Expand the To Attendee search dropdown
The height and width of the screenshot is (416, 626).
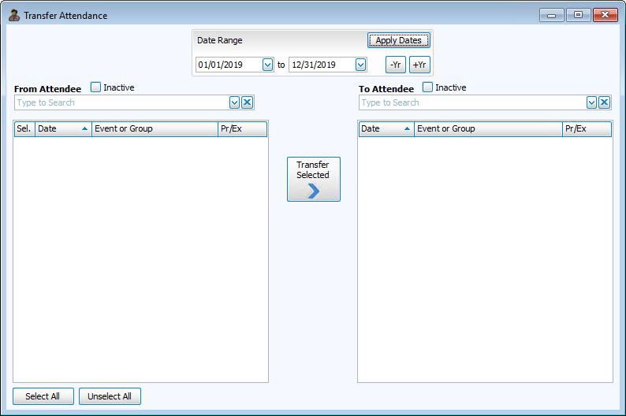pos(591,102)
